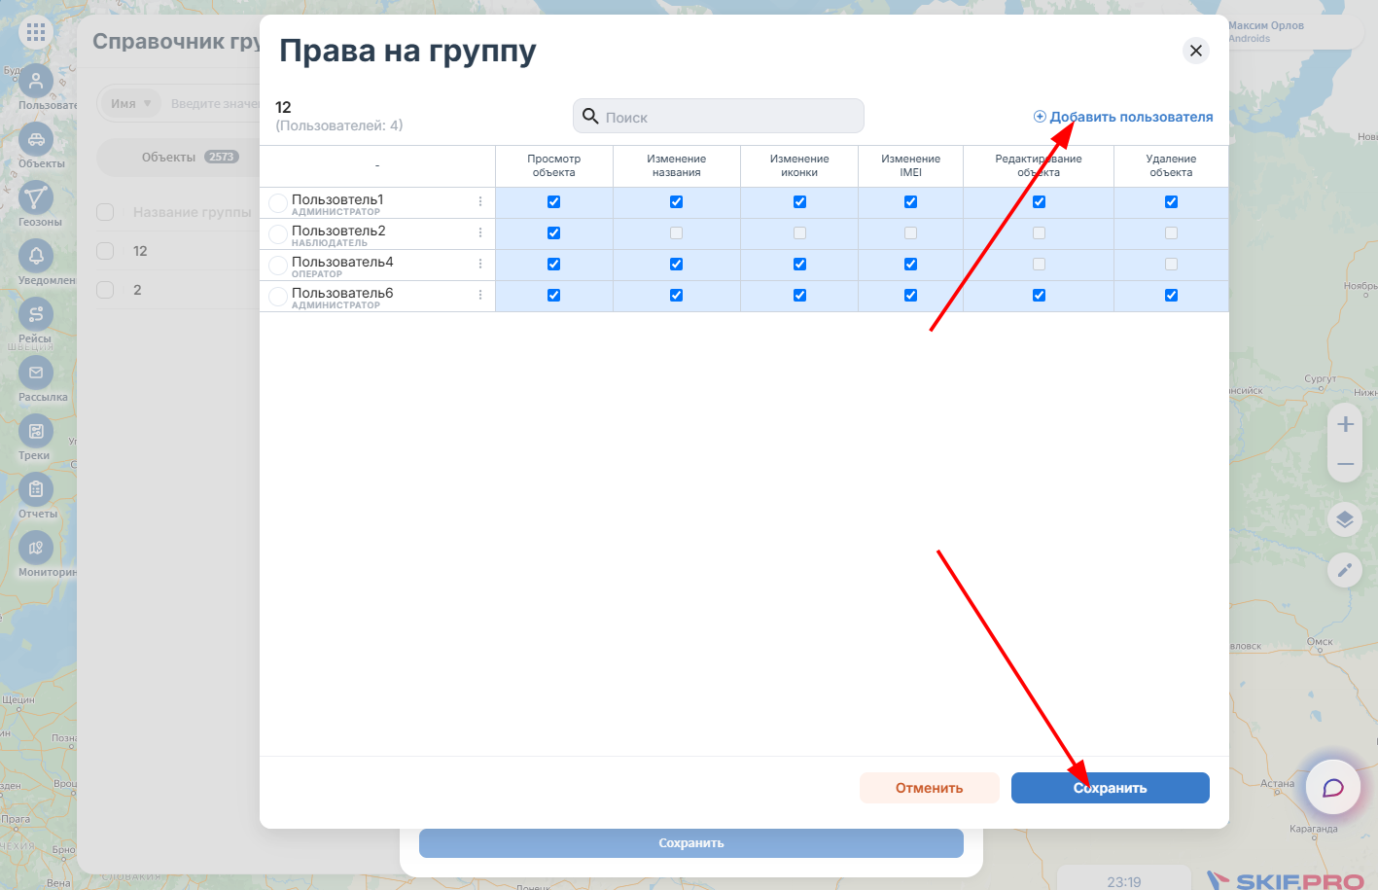Open the Имя filter dropdown

pyautogui.click(x=131, y=103)
